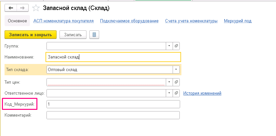The width and height of the screenshot is (276, 136).
Task: Go forward using the right arrow button
Action: click(x=22, y=8)
